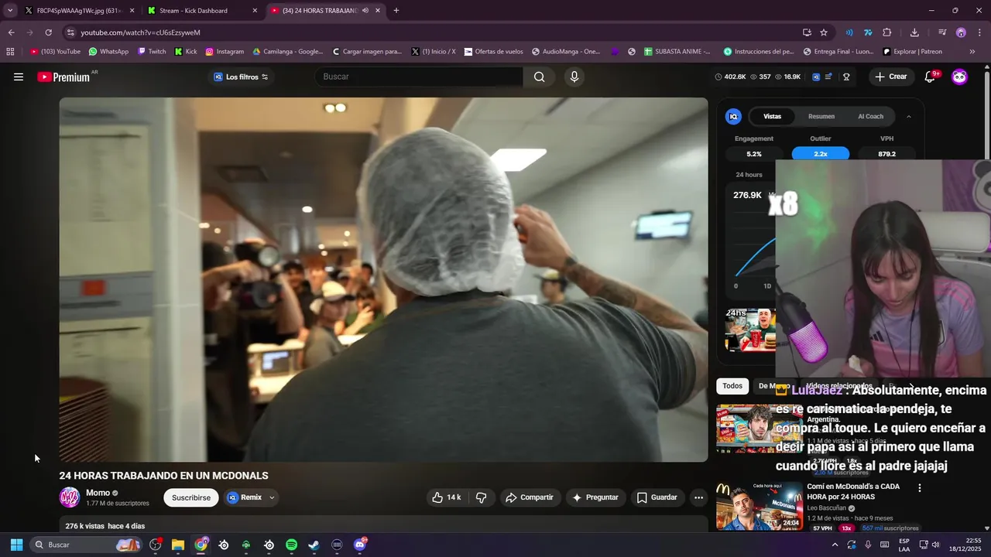Open Windows Start menu

[x=16, y=545]
